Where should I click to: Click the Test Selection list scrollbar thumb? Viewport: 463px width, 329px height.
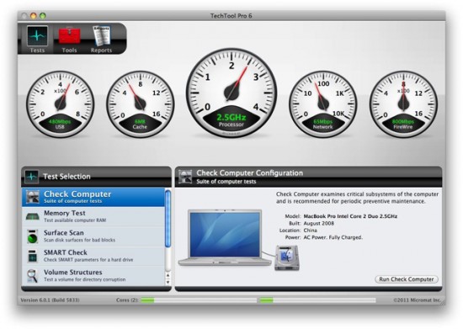(x=168, y=219)
